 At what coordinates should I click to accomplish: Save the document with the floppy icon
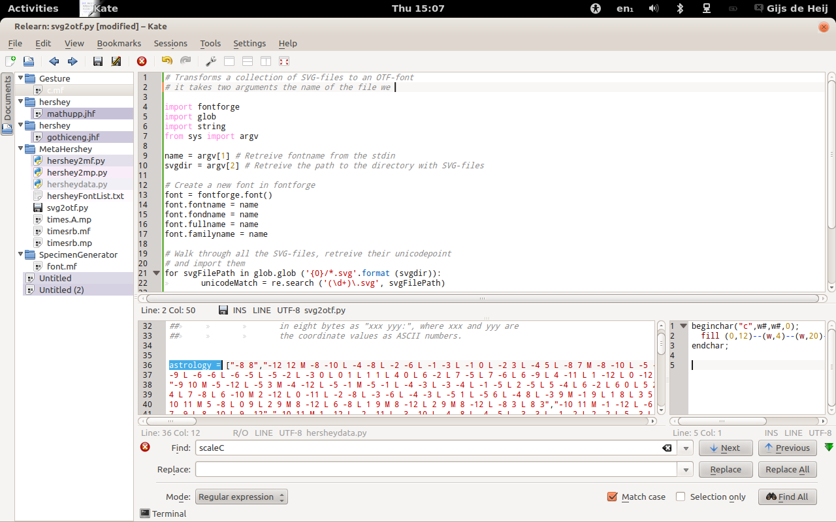(98, 61)
